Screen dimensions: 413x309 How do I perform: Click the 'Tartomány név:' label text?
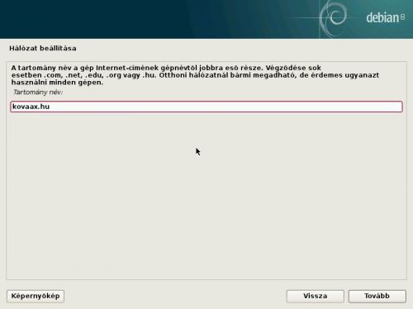(x=38, y=93)
